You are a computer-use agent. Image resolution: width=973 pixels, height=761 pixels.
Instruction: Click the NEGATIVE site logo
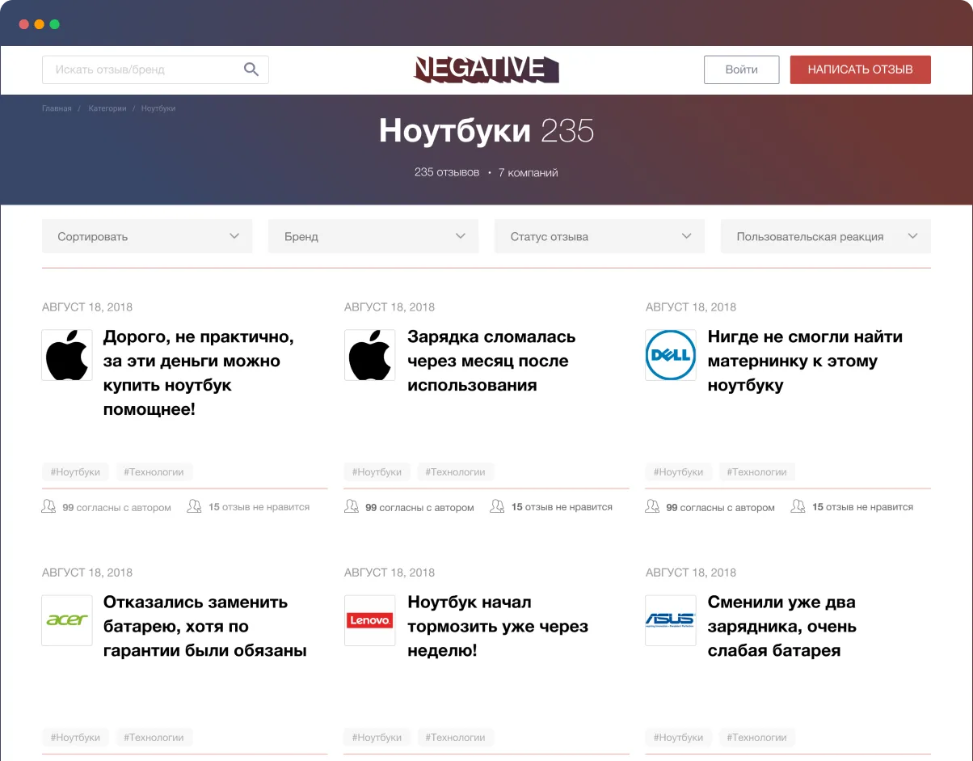(486, 70)
